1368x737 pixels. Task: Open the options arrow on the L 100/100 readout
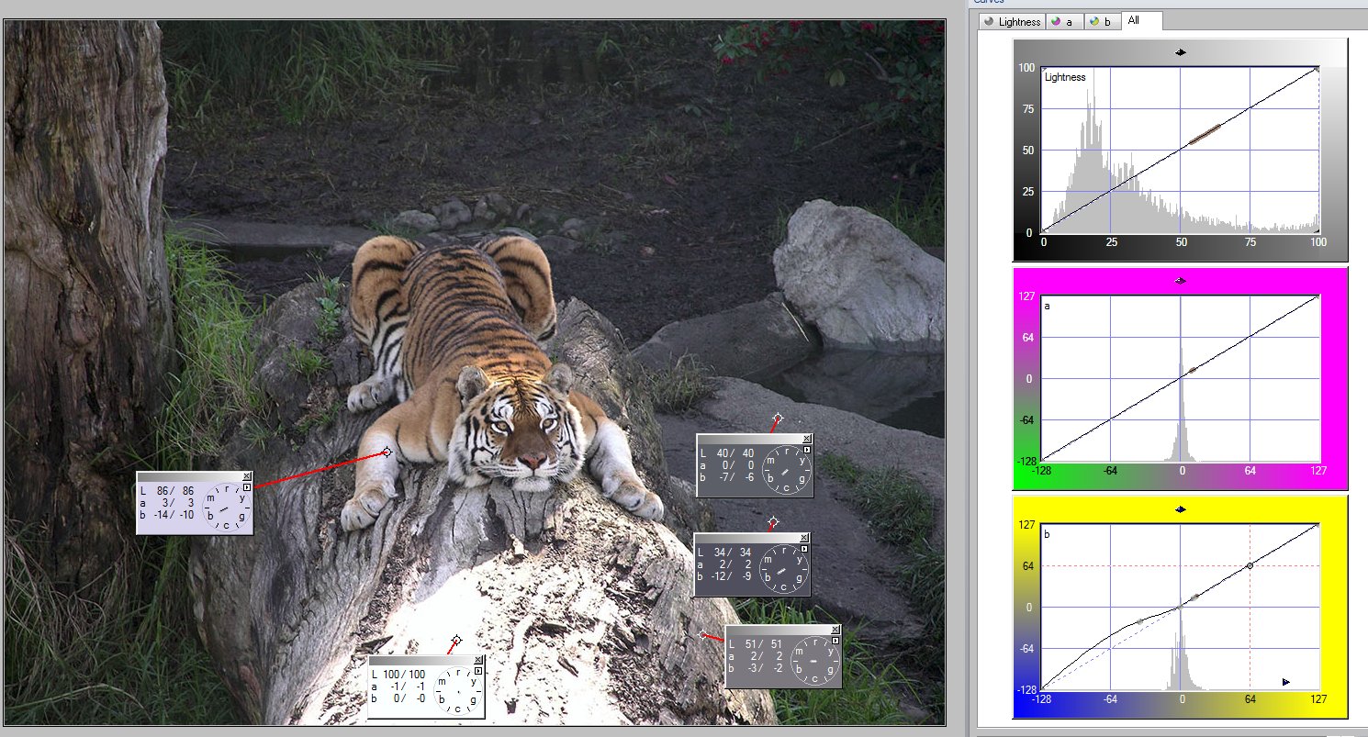477,672
